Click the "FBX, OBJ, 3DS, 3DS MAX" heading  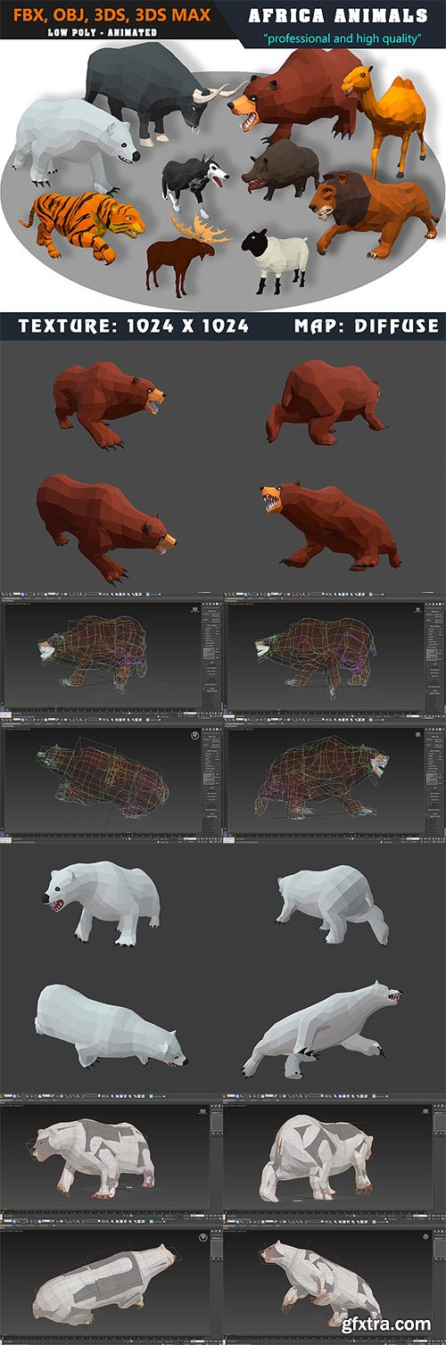tap(112, 15)
